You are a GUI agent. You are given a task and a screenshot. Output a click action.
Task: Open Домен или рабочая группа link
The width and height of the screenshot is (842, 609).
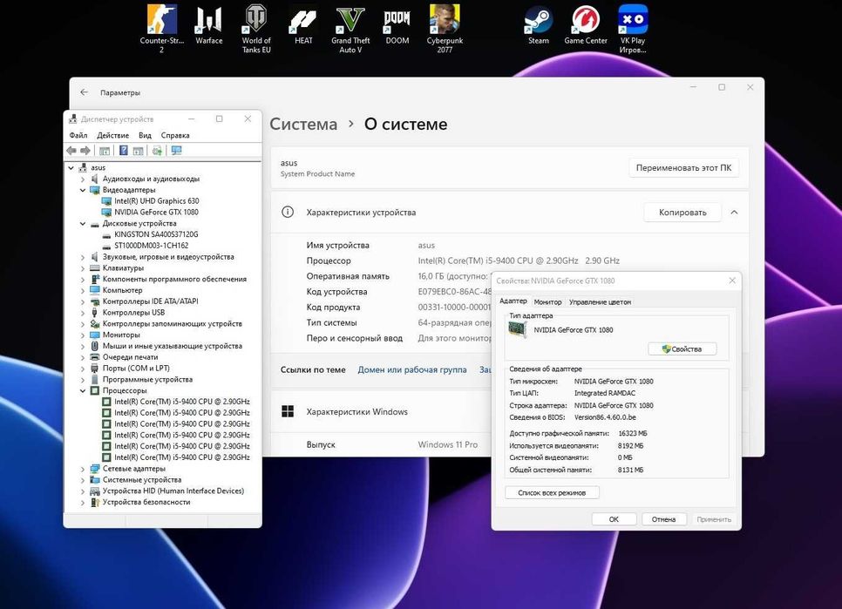click(x=412, y=369)
